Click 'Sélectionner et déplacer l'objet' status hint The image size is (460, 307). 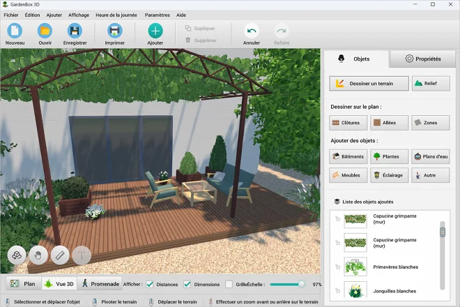pos(47,301)
